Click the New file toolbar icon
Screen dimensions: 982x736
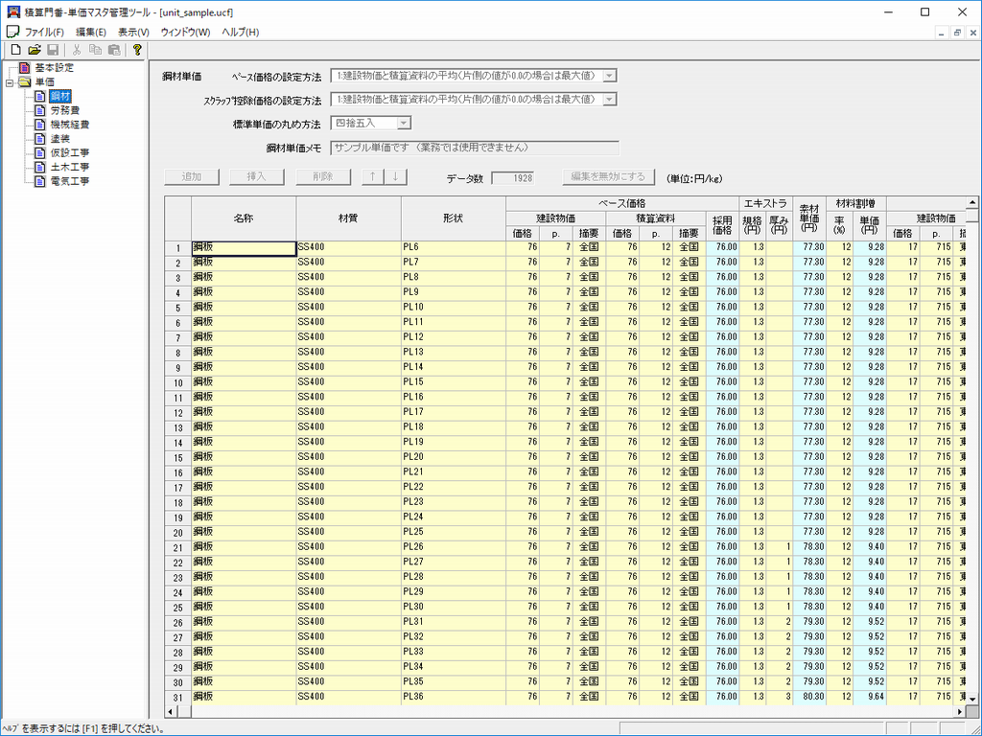pyautogui.click(x=15, y=50)
